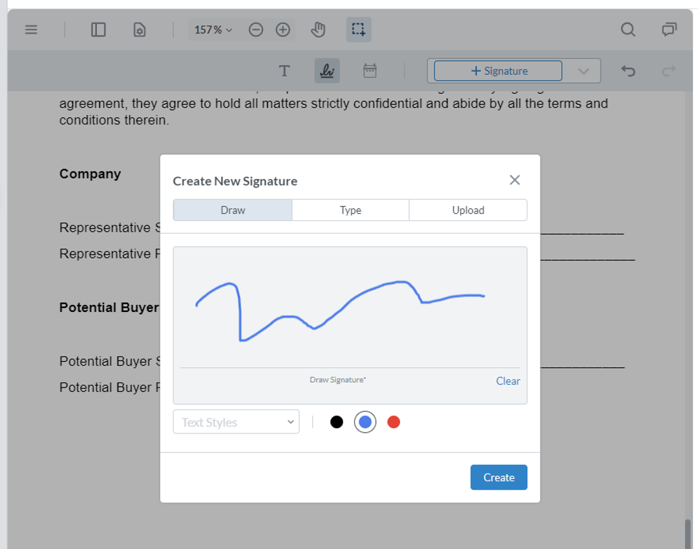The height and width of the screenshot is (549, 698).
Task: Open the Text Styles dropdown
Action: pyautogui.click(x=236, y=422)
